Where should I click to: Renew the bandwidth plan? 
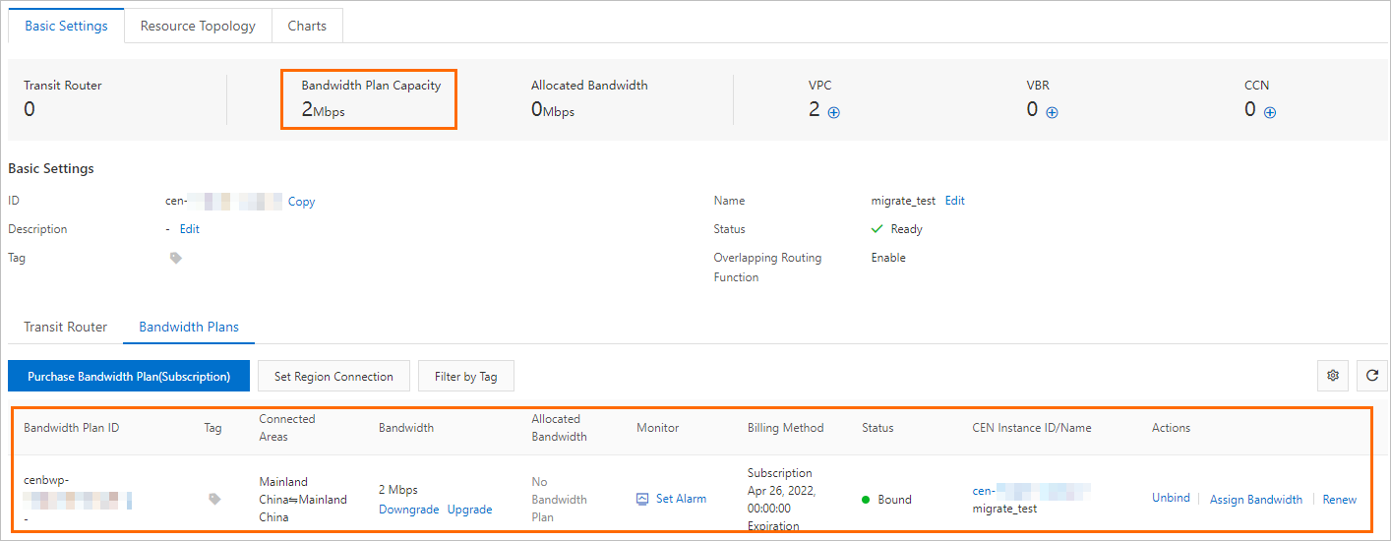(x=1340, y=500)
